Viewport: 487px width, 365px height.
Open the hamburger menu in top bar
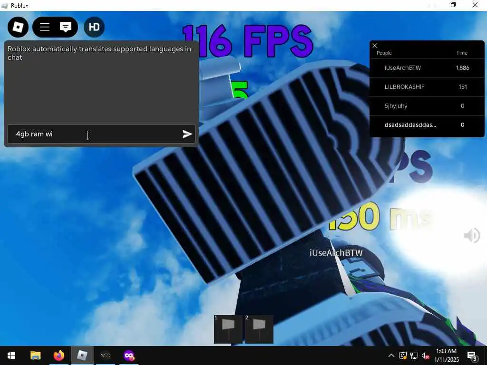click(45, 27)
